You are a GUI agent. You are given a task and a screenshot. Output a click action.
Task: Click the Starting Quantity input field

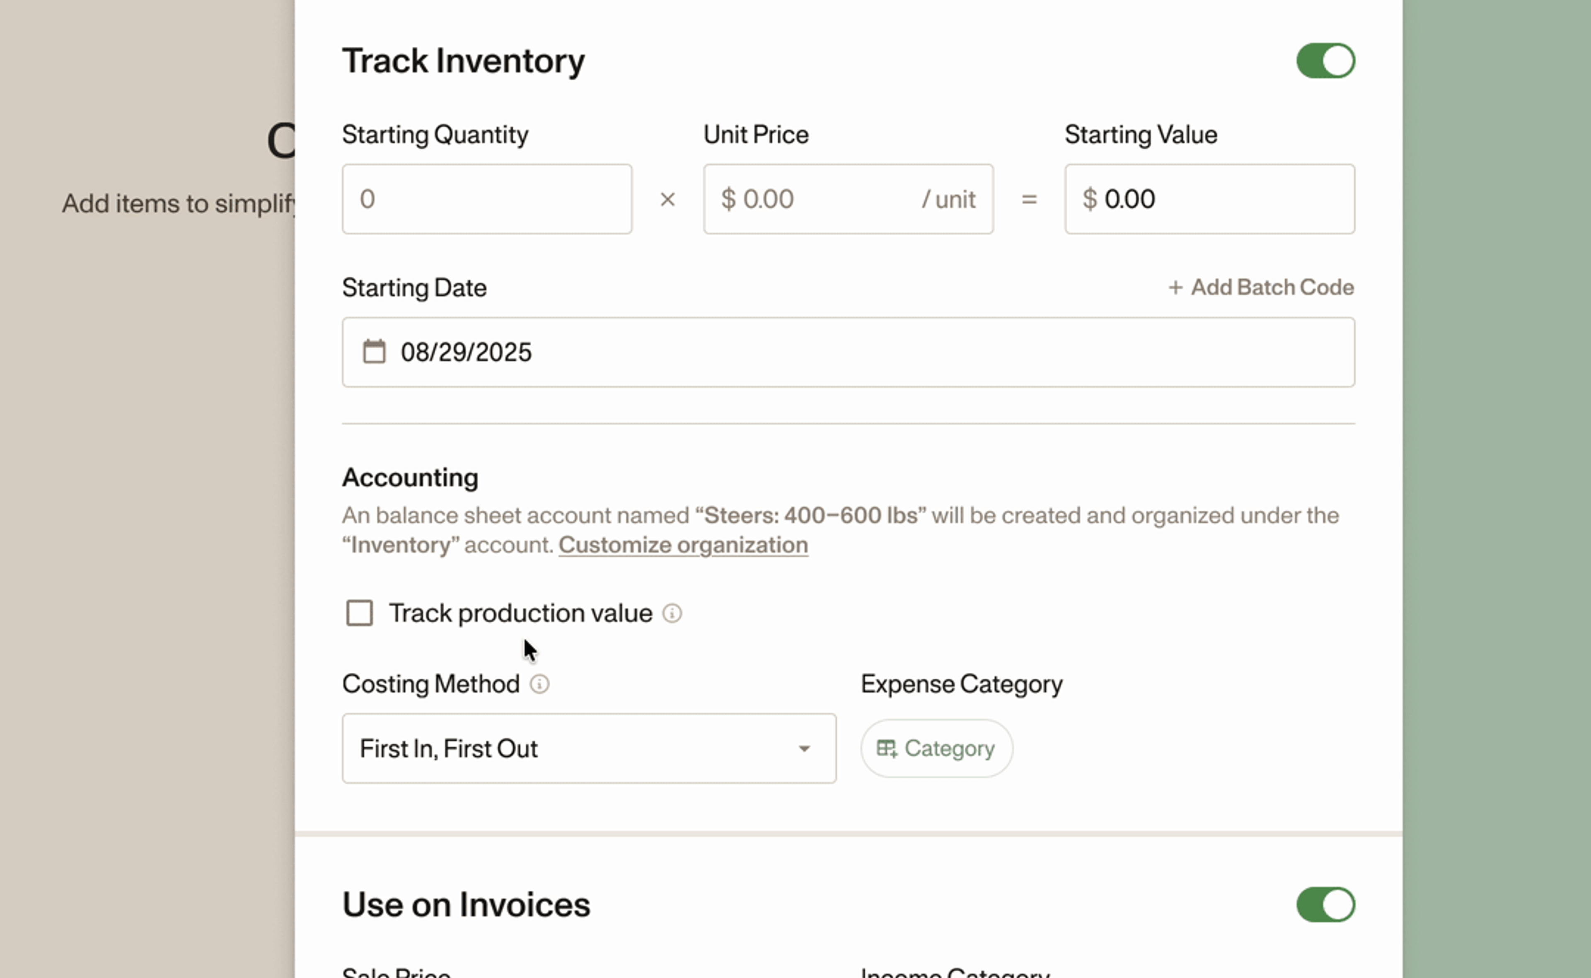tap(486, 199)
